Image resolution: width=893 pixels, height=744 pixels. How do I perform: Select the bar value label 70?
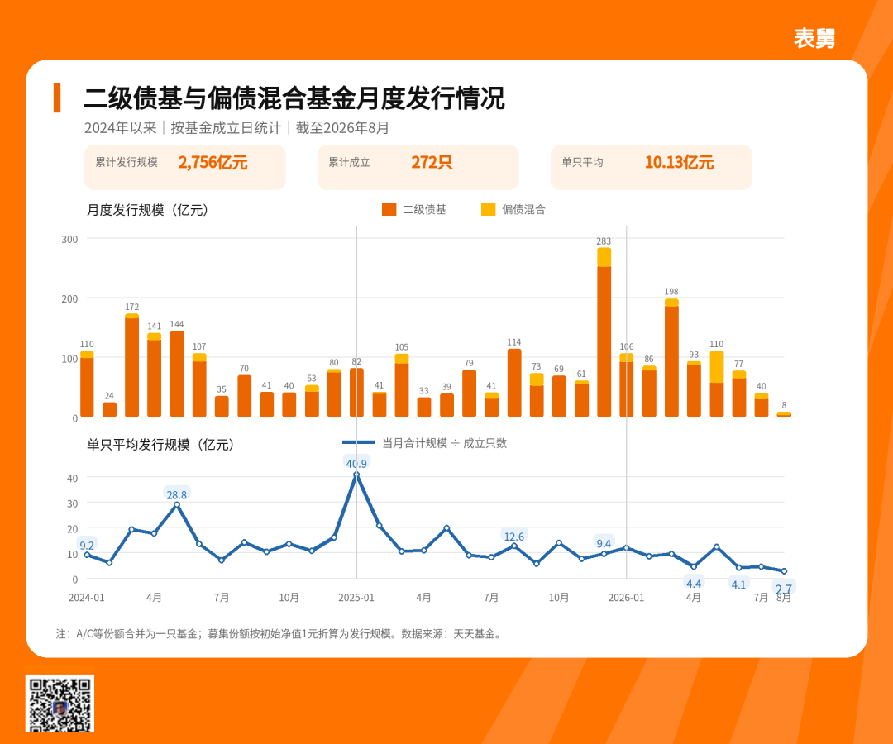pos(244,369)
